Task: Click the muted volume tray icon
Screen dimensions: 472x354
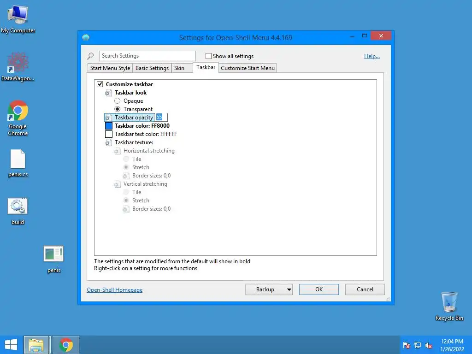Action: [429, 345]
